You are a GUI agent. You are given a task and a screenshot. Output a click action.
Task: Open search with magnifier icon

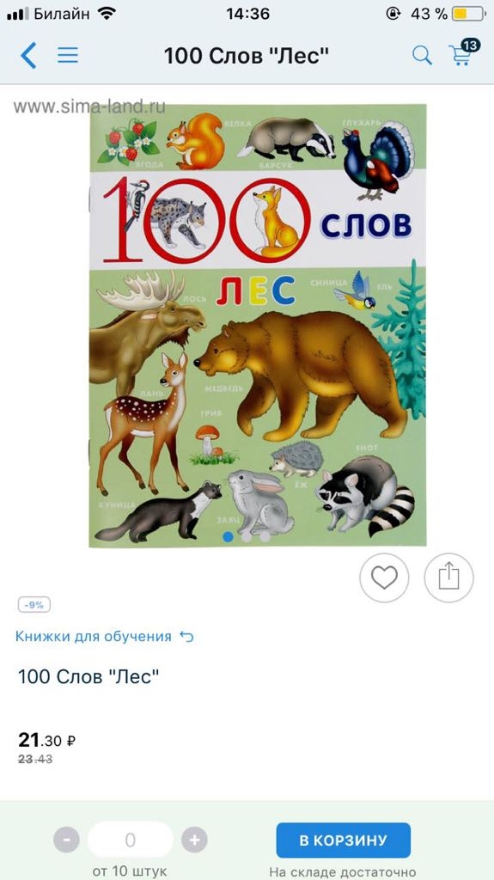point(422,56)
